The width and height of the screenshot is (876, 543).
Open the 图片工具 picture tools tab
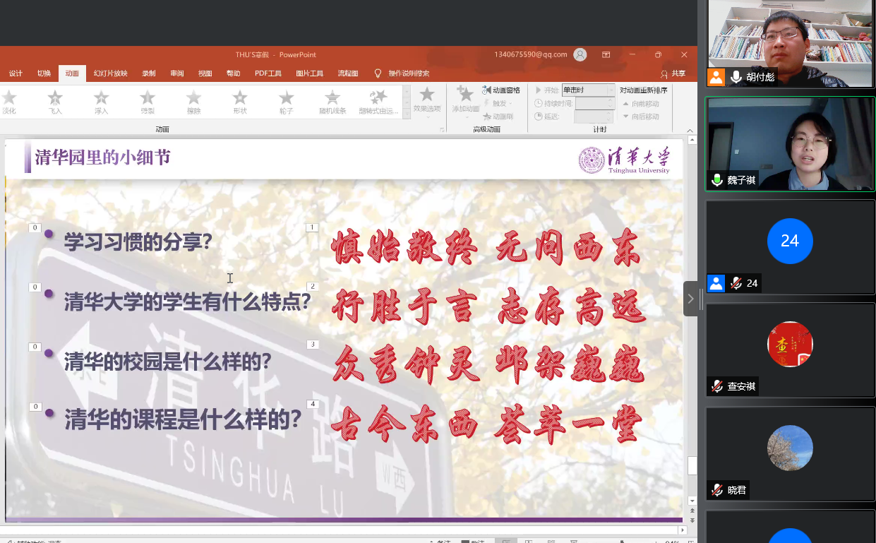(309, 73)
